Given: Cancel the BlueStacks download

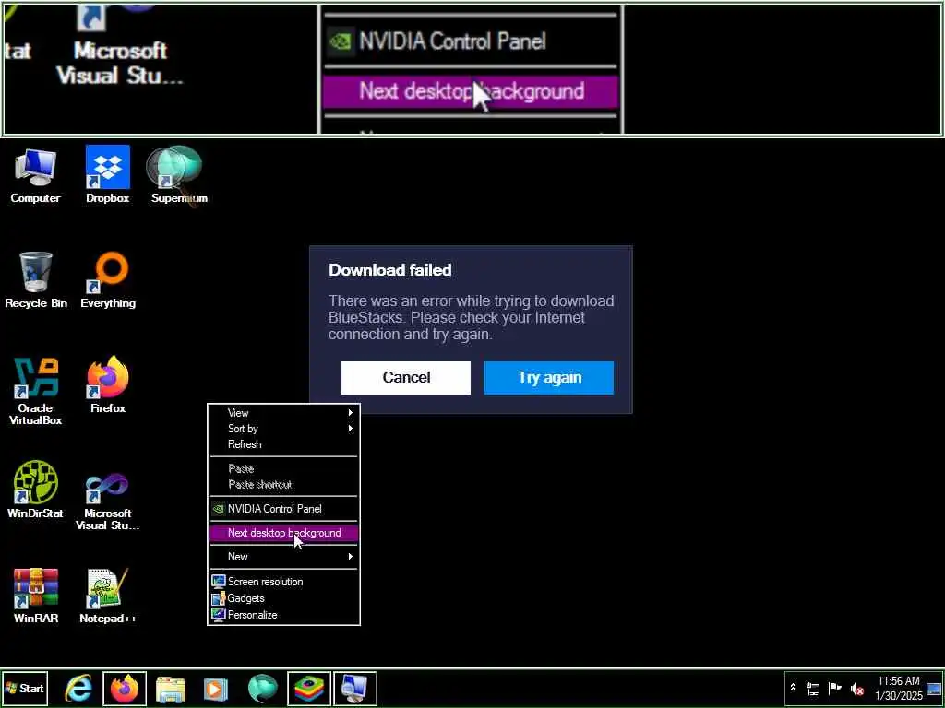Looking at the screenshot, I should [406, 377].
